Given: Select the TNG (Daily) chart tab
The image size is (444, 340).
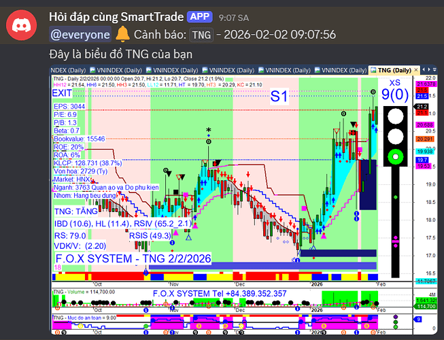Looking at the screenshot, I should point(395,70).
